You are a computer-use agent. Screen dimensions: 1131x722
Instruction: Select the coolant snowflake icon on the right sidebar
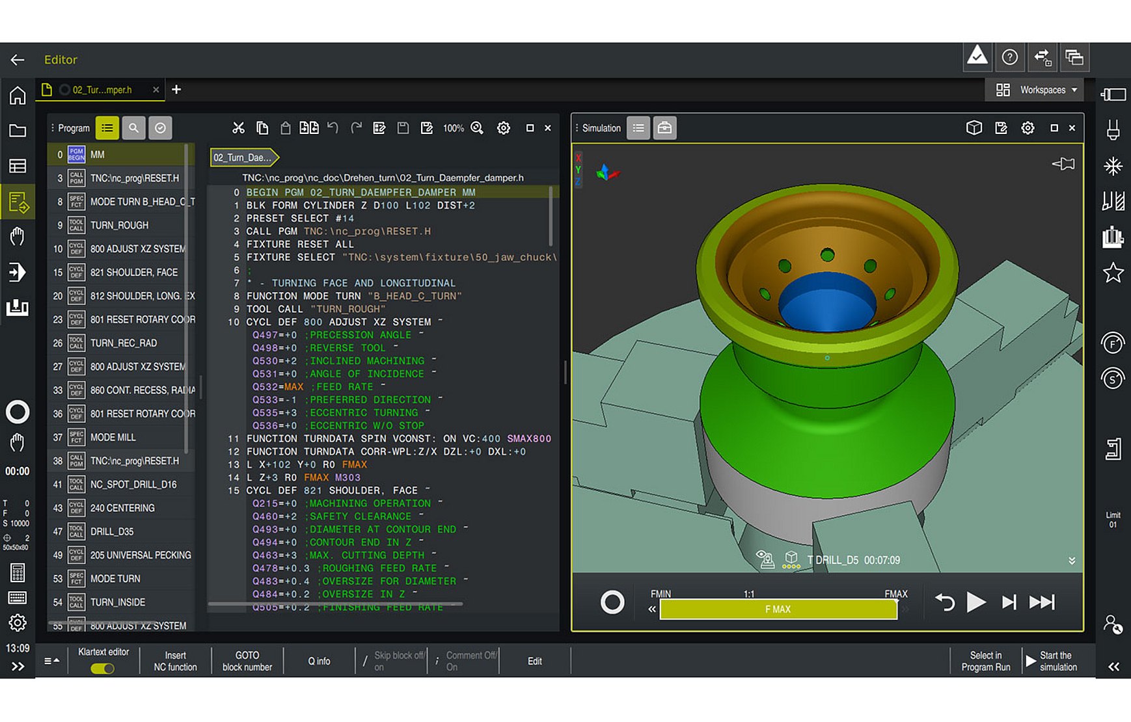click(x=1113, y=166)
